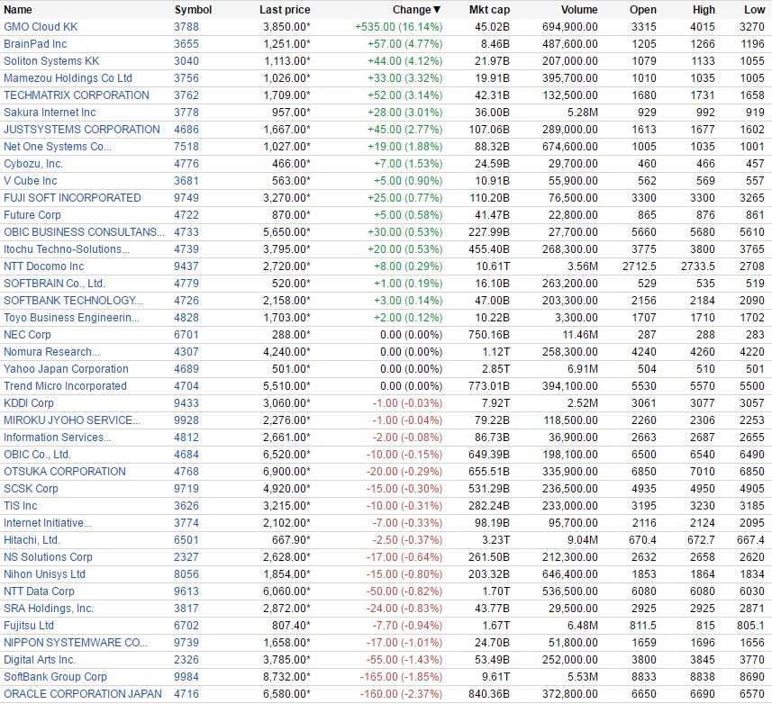The image size is (772, 704).
Task: Click ticker symbol 6501
Action: click(186, 540)
